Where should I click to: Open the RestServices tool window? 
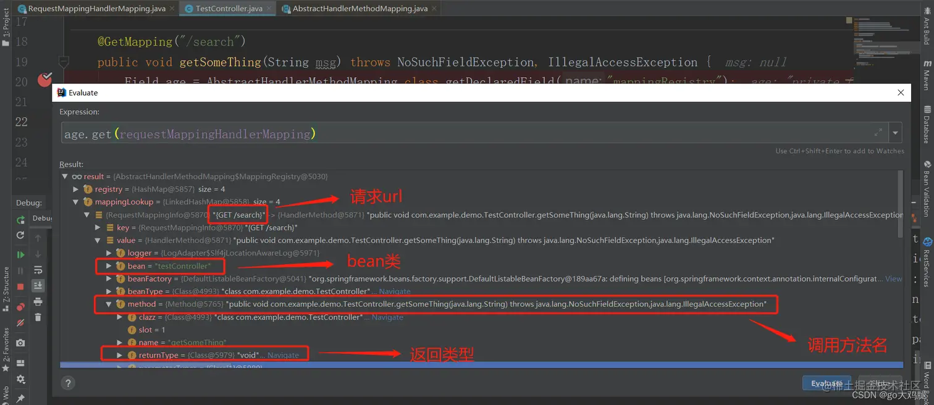927,263
